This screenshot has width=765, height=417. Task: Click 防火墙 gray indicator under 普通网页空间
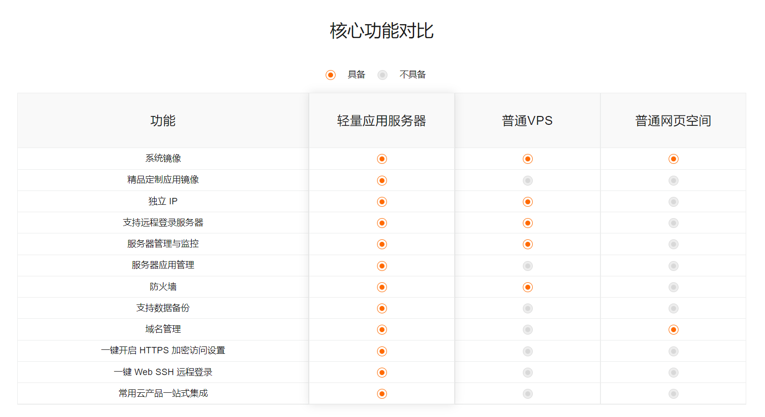(674, 287)
